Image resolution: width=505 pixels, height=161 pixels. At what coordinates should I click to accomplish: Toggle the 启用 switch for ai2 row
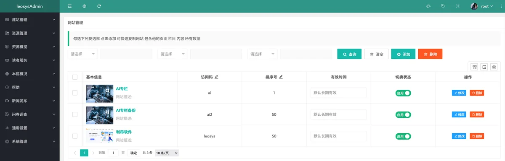tap(403, 114)
